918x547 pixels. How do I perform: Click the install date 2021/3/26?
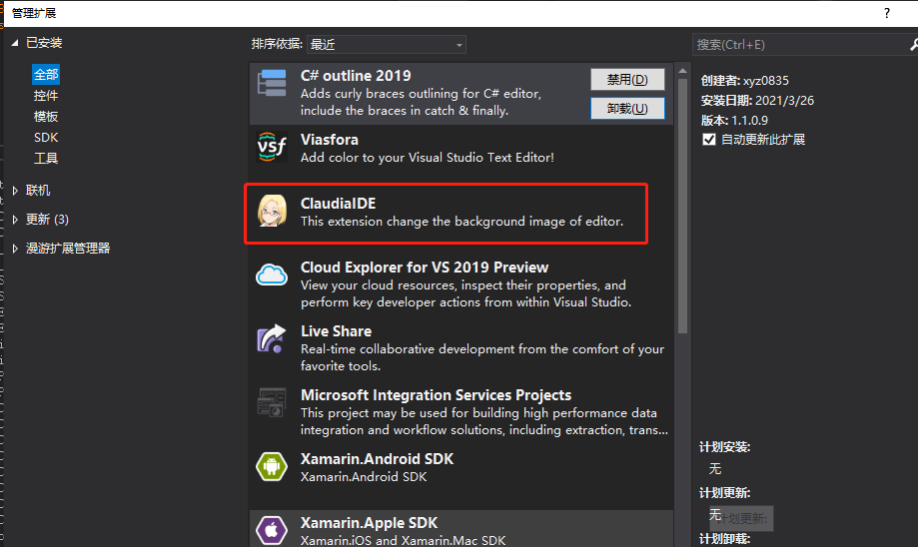tap(784, 101)
